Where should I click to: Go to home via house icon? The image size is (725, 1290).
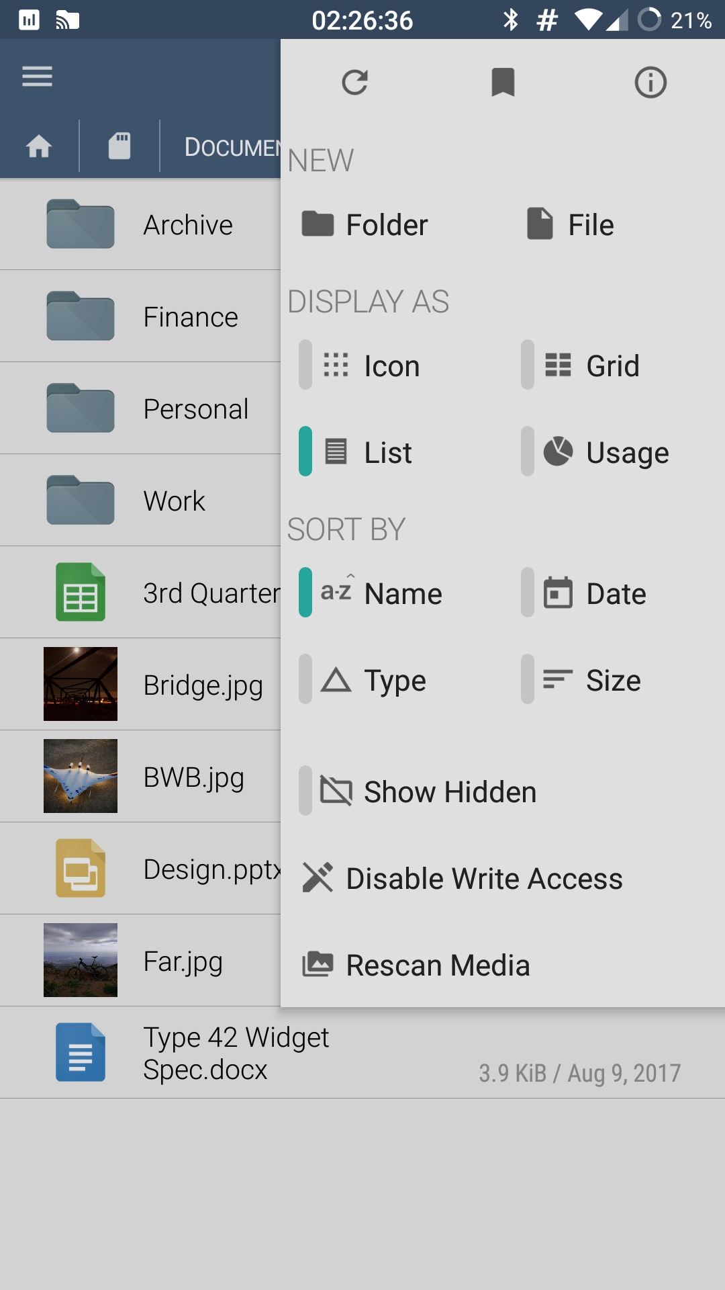pos(39,146)
